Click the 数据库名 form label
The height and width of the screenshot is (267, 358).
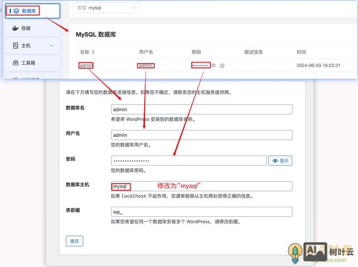(x=75, y=108)
